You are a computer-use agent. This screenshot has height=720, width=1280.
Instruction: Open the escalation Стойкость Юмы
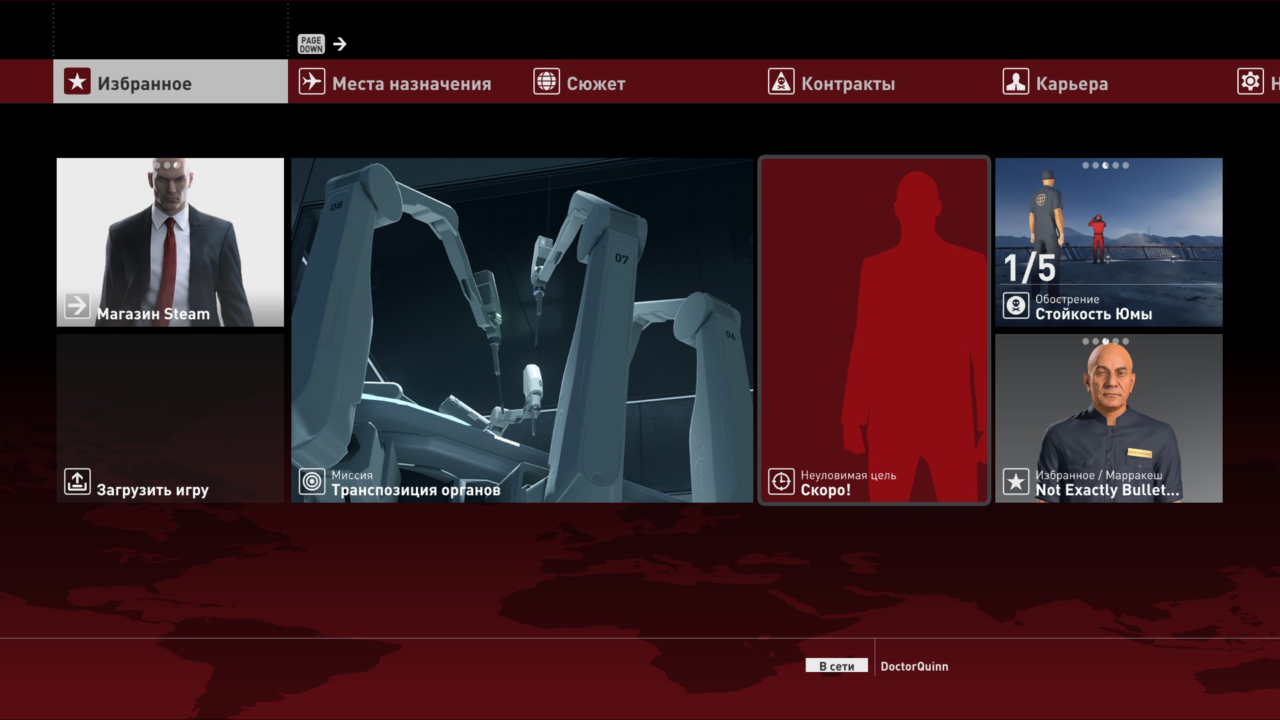(1109, 242)
